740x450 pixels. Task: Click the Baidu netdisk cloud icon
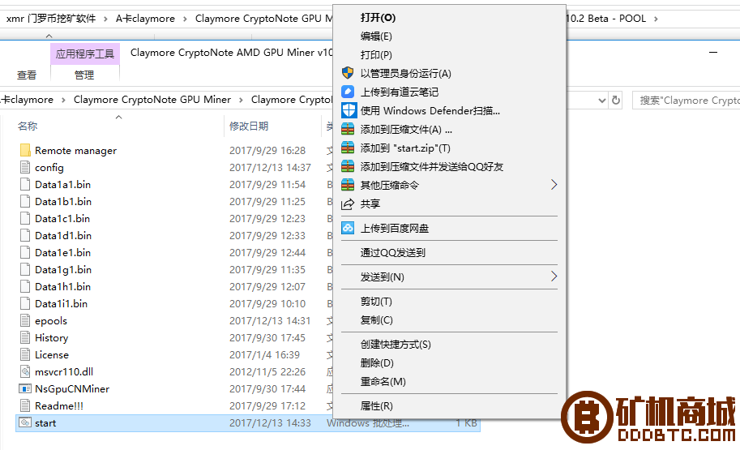coord(348,228)
